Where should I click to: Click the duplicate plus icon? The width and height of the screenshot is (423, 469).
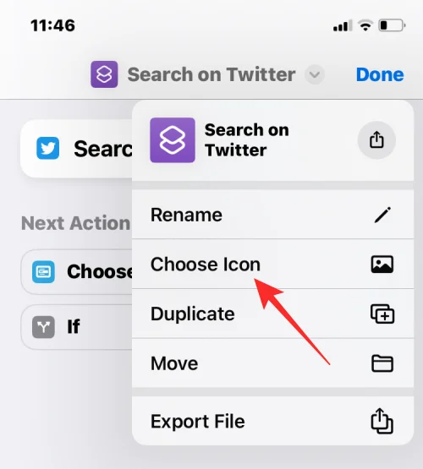tap(382, 314)
